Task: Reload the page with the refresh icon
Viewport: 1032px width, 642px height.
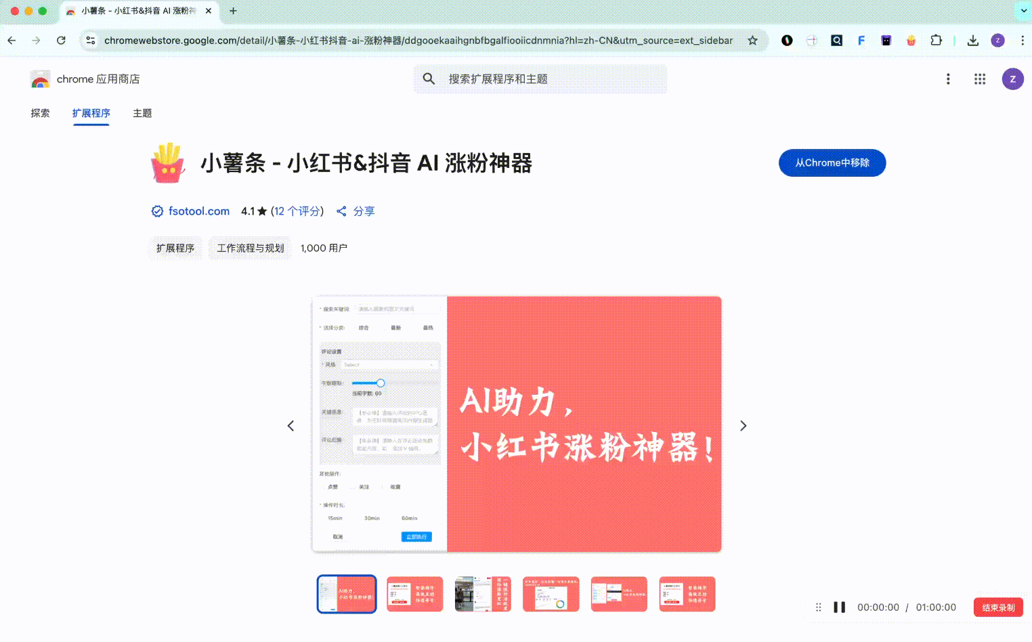Action: click(x=61, y=41)
